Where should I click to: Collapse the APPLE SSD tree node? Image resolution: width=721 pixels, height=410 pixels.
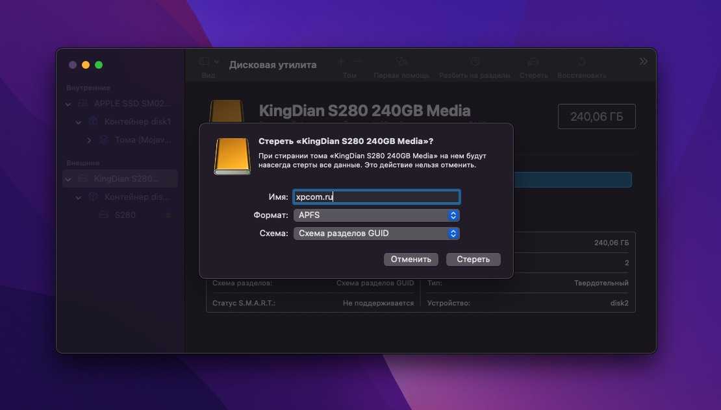[x=69, y=104]
